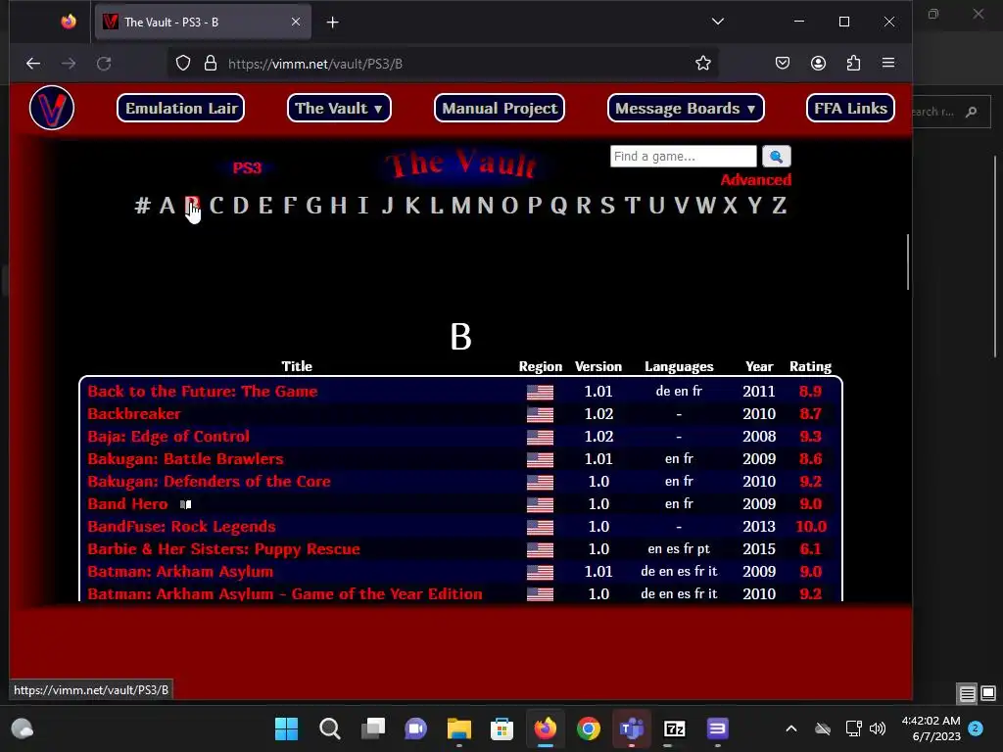
Task: Open the notification count badge in tray
Action: pos(976,728)
